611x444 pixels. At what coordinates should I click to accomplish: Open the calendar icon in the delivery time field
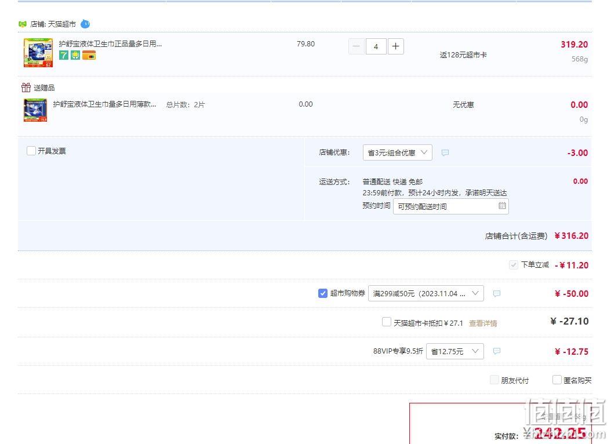tap(502, 206)
